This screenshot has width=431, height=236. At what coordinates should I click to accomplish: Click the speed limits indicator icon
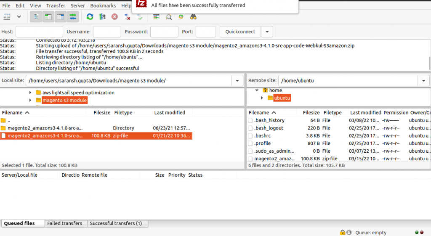(x=349, y=233)
